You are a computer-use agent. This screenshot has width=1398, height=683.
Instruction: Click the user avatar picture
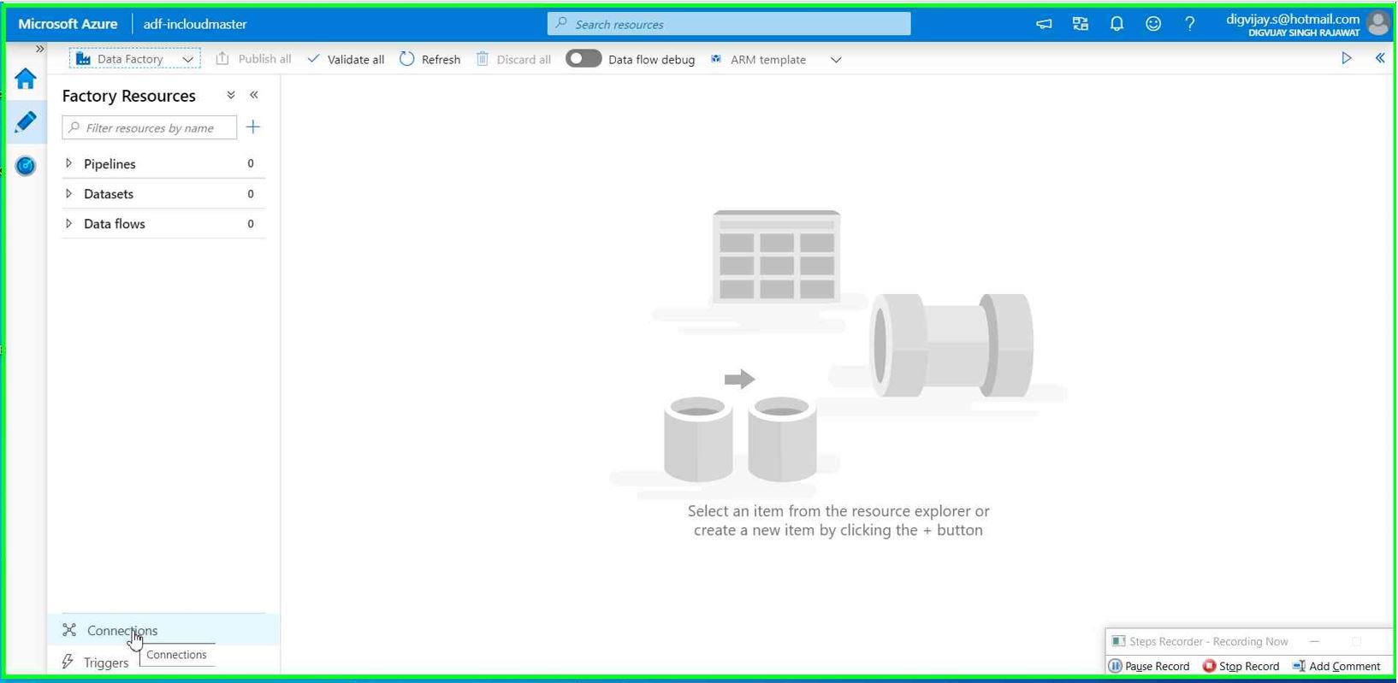tap(1378, 23)
